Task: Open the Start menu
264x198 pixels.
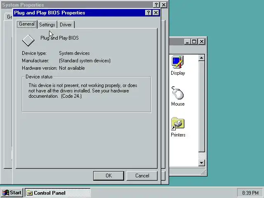Action: pyautogui.click(x=12, y=193)
